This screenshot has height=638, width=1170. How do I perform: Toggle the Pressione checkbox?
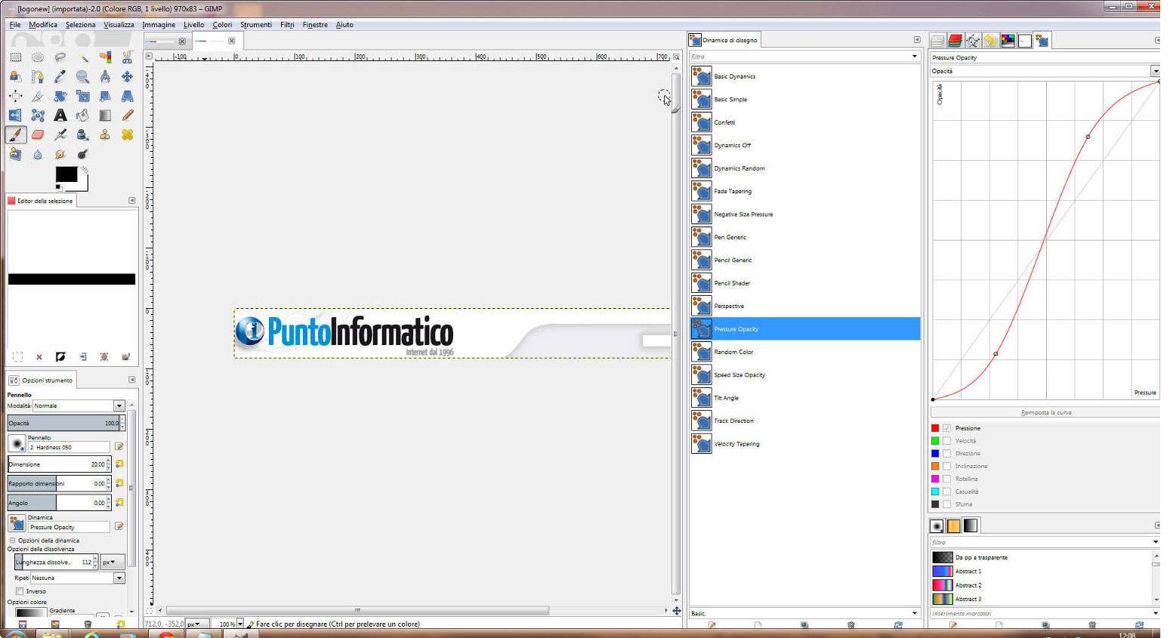[946, 428]
